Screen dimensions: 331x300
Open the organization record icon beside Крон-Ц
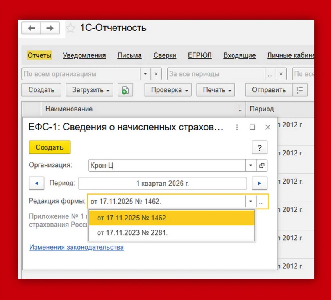click(262, 166)
